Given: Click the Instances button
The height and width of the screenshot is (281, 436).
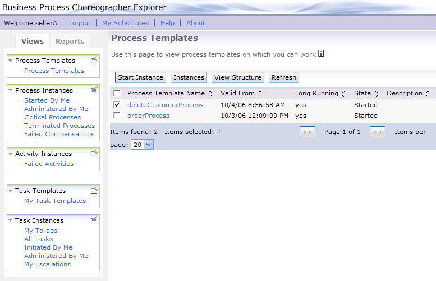Looking at the screenshot, I should 189,77.
